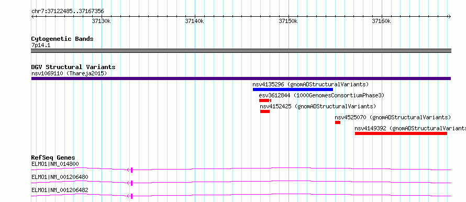Viewport: 466px width, 202px height.
Task: Open the esv3612844 1000Genomes label
Action: tap(321, 95)
